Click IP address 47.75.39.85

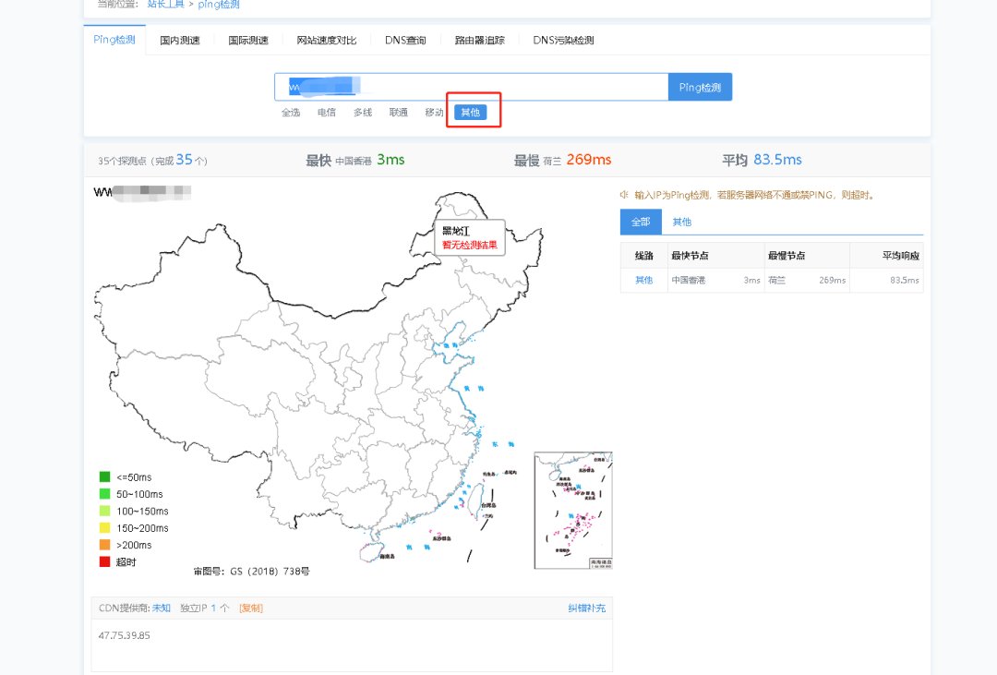[x=125, y=635]
